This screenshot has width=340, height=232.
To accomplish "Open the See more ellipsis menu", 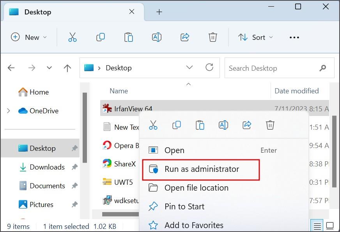I will click(x=294, y=37).
